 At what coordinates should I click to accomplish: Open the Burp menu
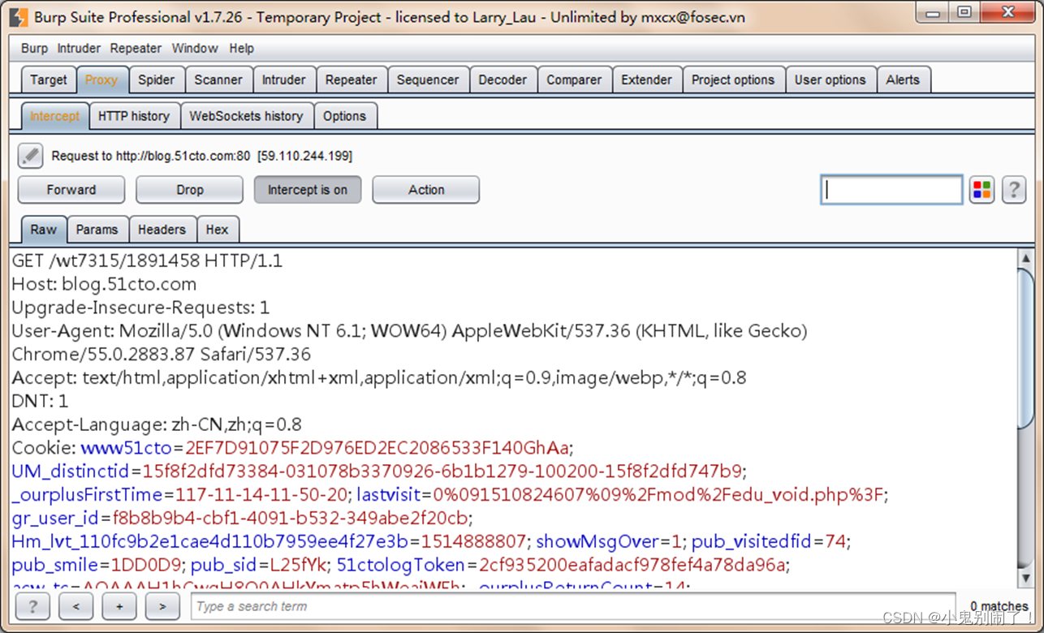coord(34,49)
